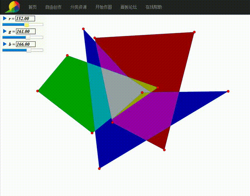The width and height of the screenshot is (250, 196).
Task: Select the leftmost vertex of the green polygon
Action: tap(37, 91)
